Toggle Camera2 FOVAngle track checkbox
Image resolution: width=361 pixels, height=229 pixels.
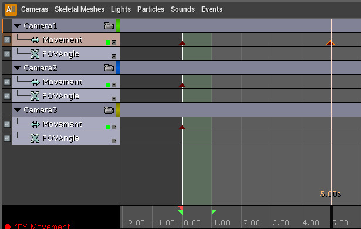[x=7, y=96]
